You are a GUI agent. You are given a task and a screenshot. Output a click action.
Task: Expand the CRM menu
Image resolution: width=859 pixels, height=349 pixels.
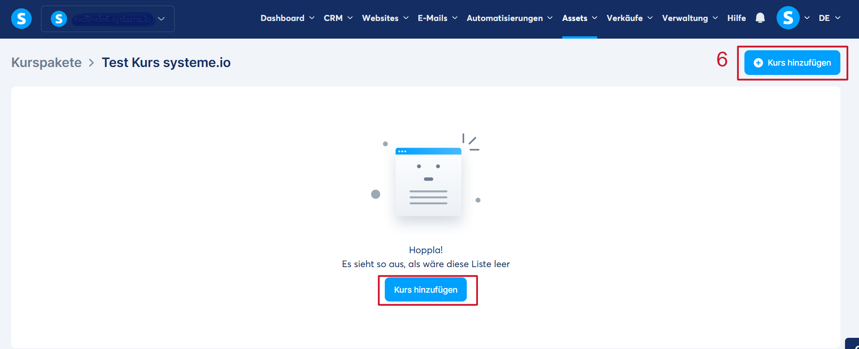click(338, 18)
